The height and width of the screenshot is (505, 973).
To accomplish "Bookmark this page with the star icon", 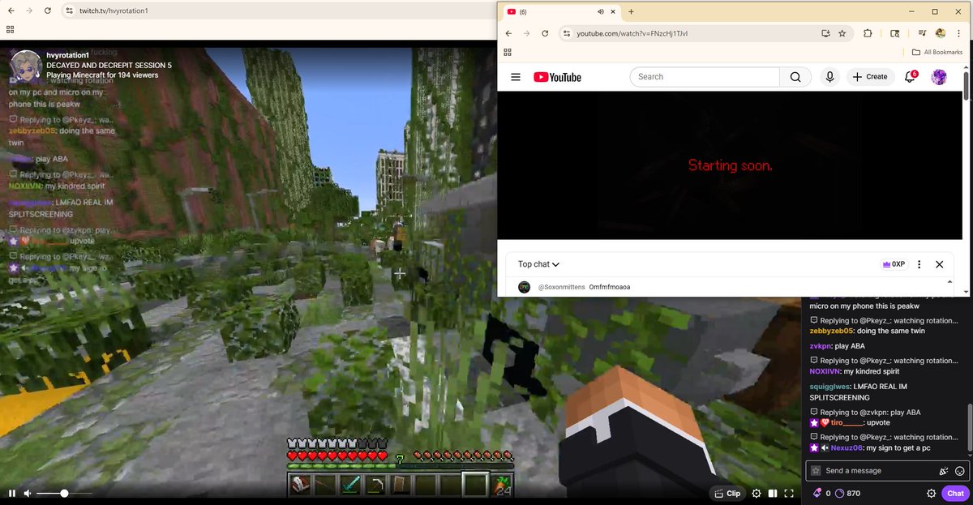I will tap(842, 33).
